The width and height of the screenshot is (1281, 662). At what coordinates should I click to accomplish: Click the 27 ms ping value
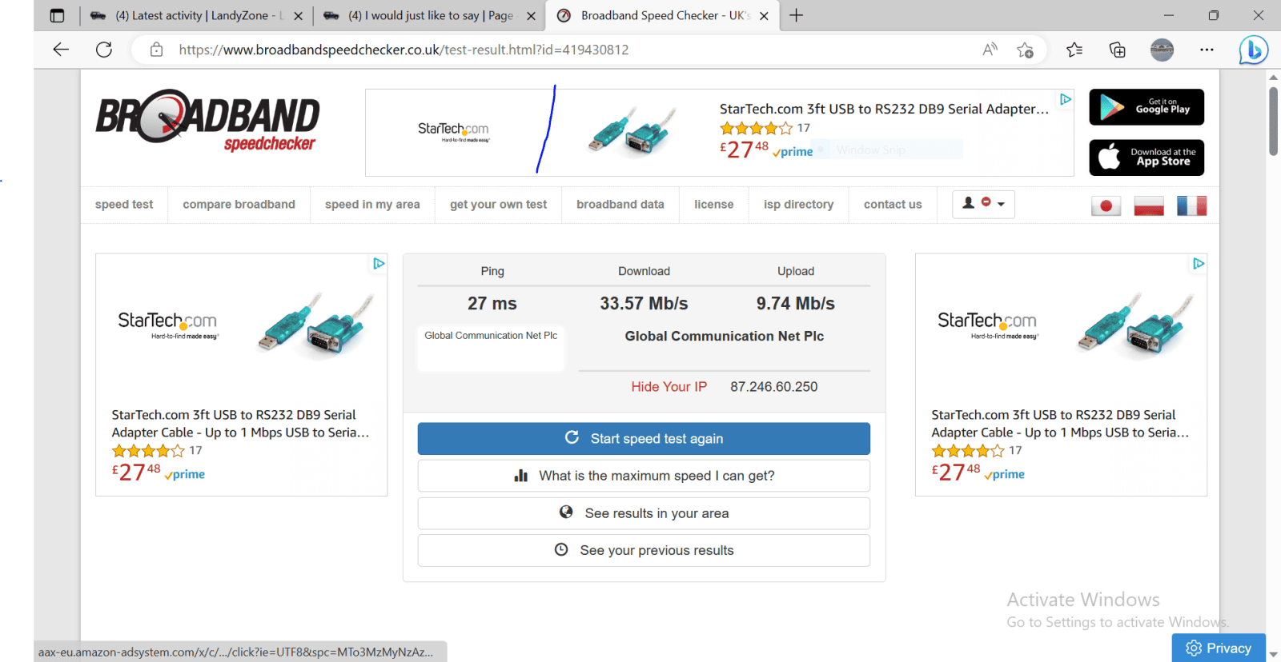tap(492, 304)
